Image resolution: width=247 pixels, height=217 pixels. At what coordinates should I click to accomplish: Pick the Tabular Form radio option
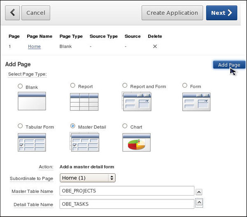20,126
